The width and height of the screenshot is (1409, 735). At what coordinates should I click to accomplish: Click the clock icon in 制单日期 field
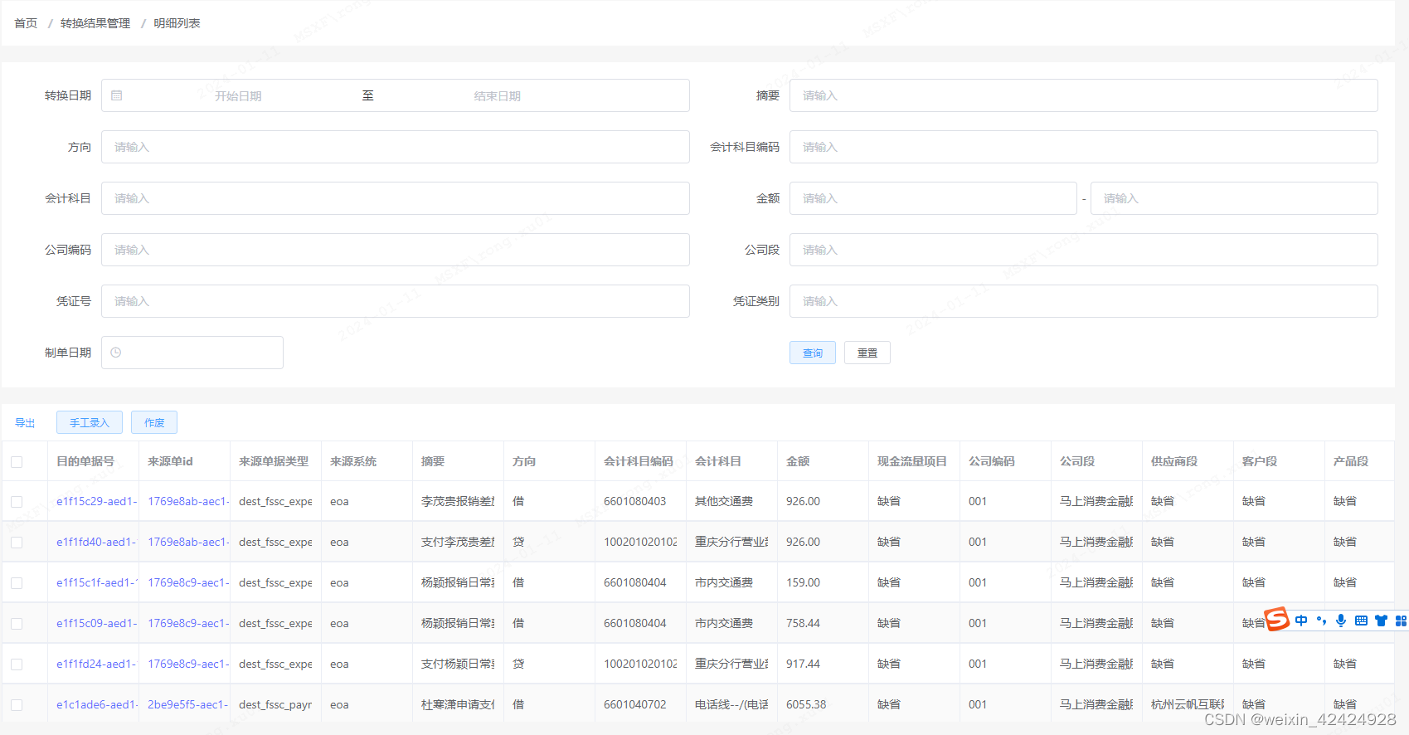116,353
